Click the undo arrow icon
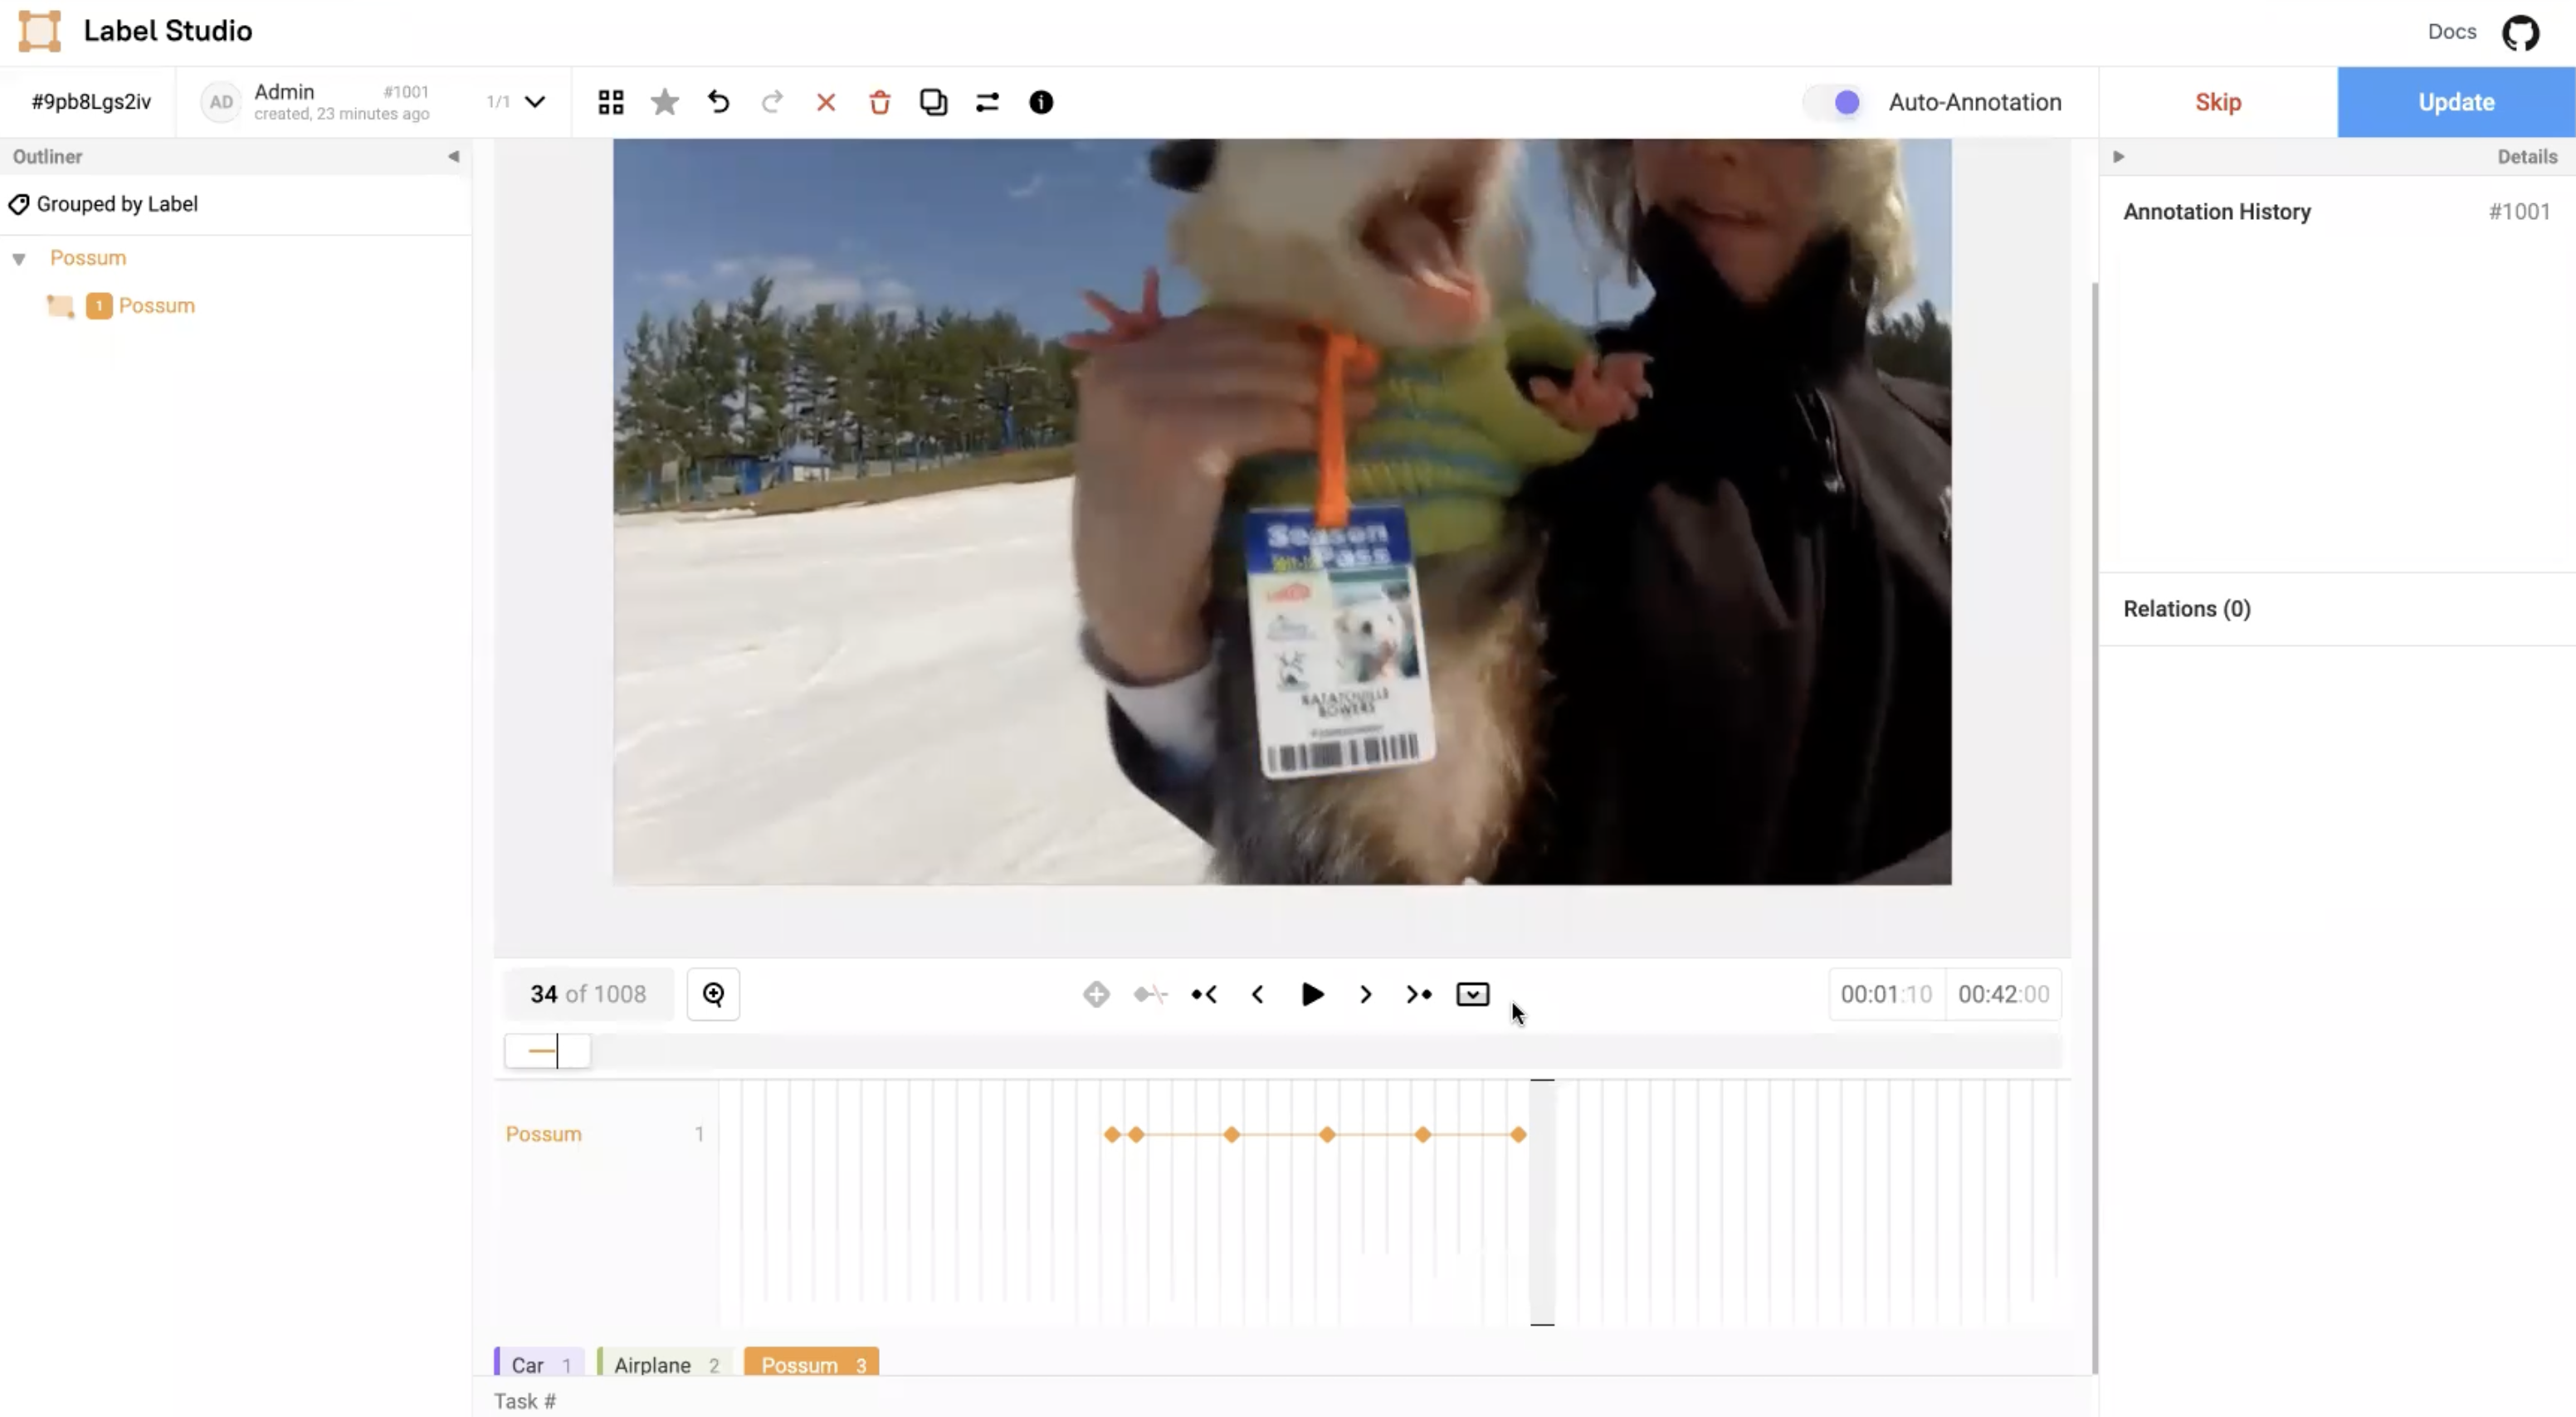Screen dimensions: 2576x1417 (718, 102)
